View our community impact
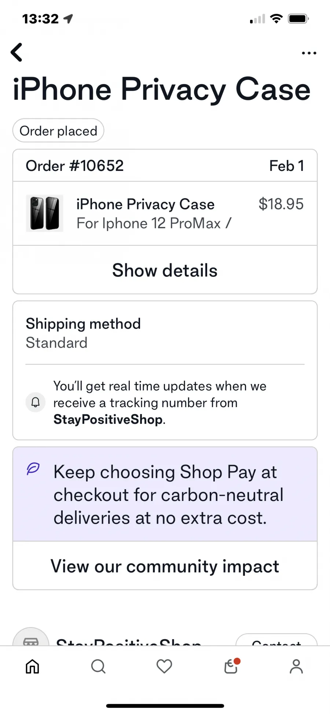The height and width of the screenshot is (714, 330). pos(165,566)
